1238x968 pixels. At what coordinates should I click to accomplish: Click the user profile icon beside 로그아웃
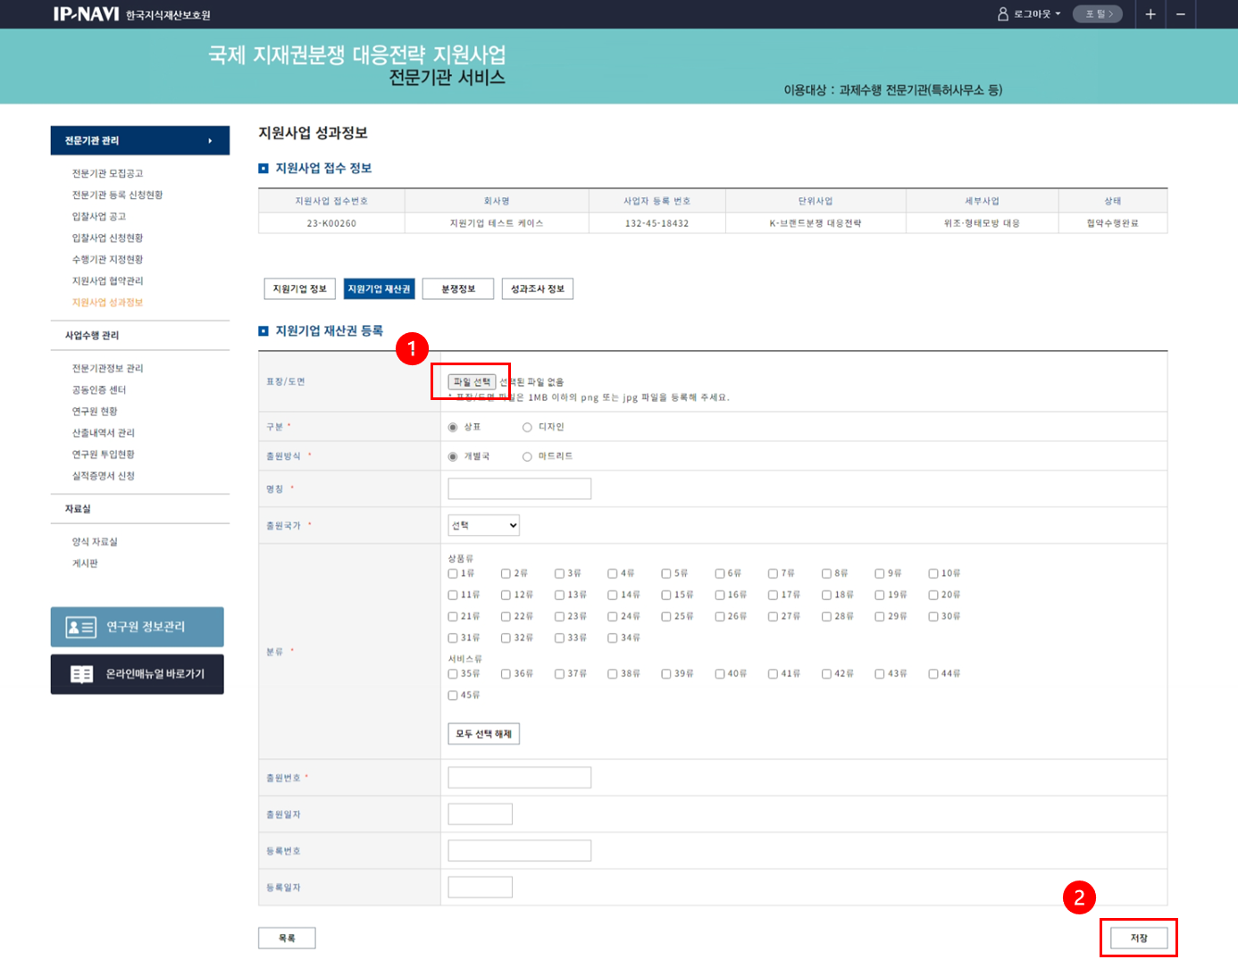[1003, 14]
